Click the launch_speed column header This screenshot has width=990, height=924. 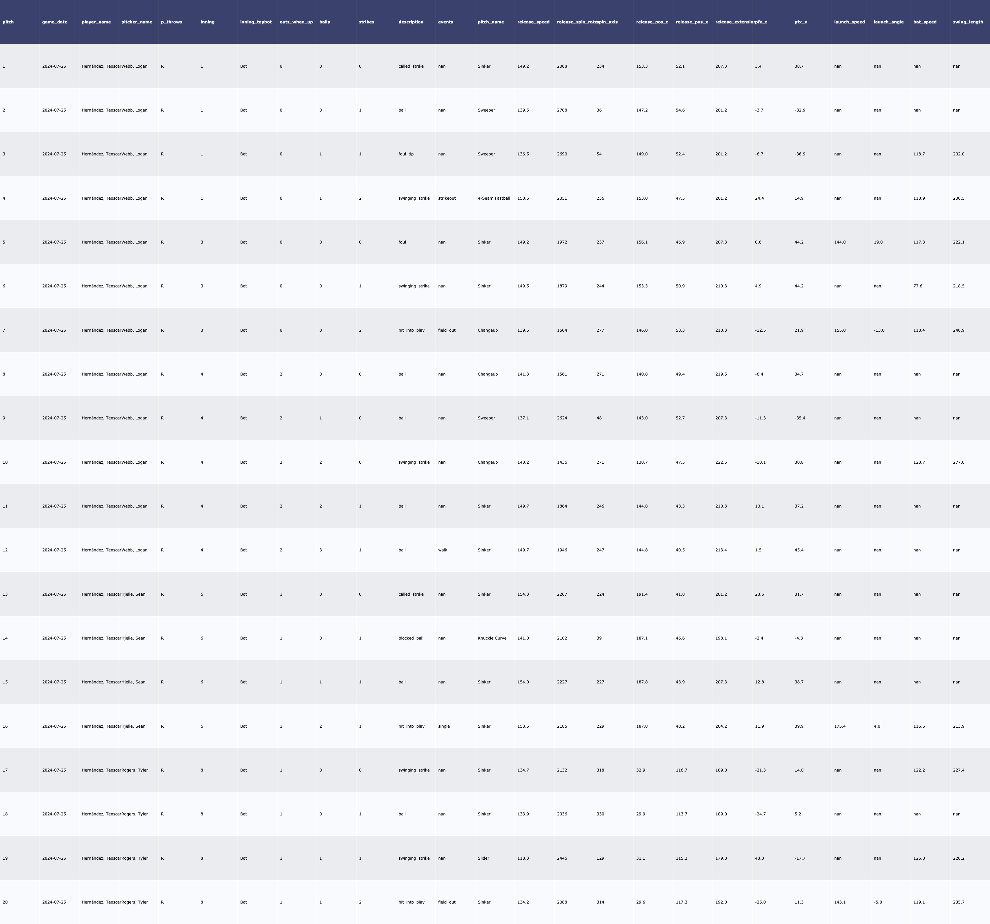849,22
